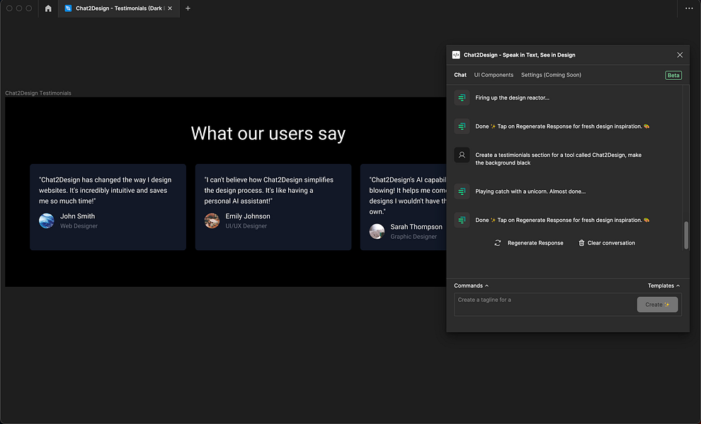This screenshot has width=701, height=424.
Task: Click the Home icon in the browser toolbar
Action: point(47,8)
